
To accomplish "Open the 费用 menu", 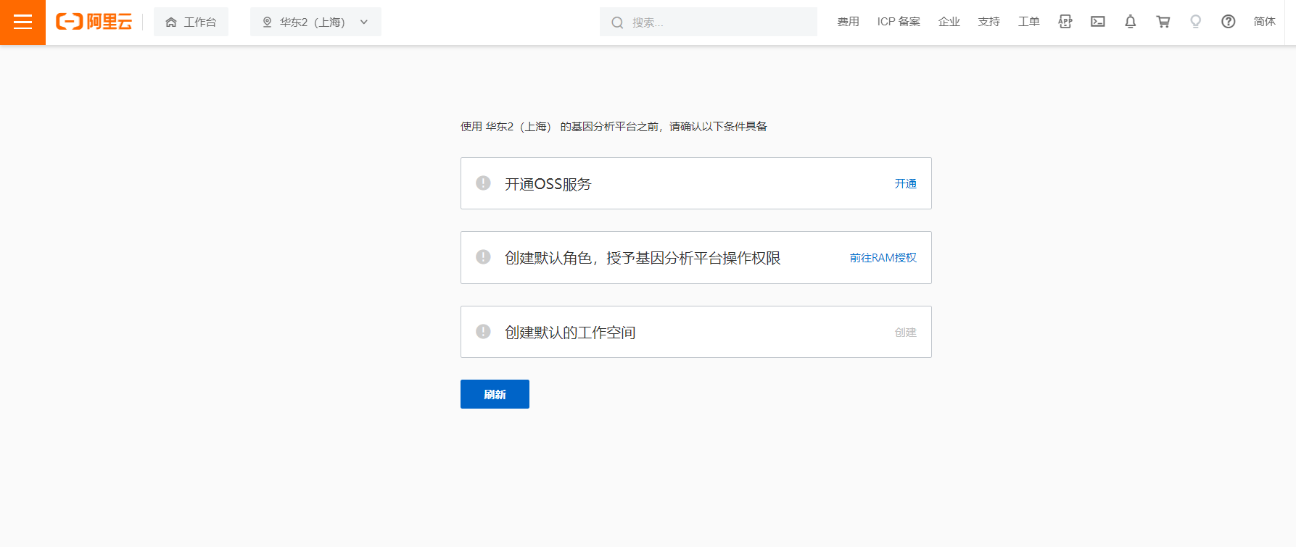I will point(848,22).
